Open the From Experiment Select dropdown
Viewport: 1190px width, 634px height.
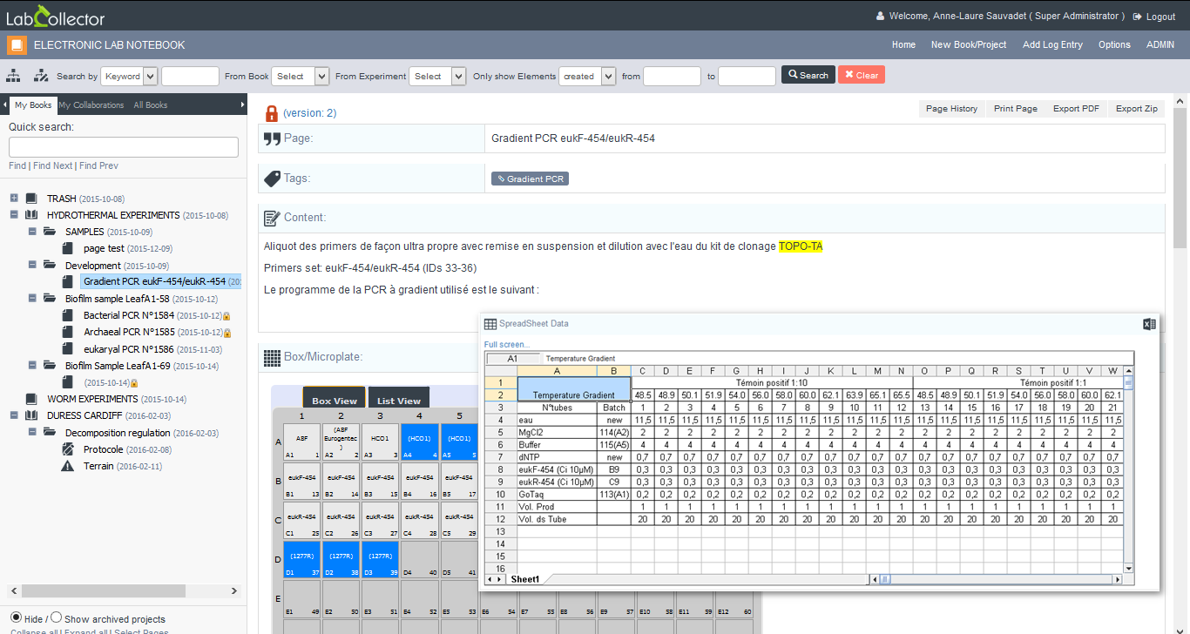pos(437,76)
